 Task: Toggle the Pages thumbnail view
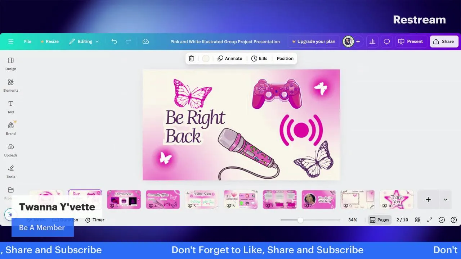tap(380, 220)
